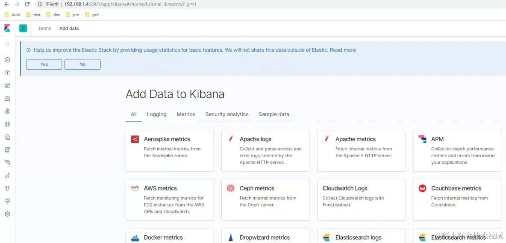
Task: Click the Ceph metrics icon
Action: point(231,188)
